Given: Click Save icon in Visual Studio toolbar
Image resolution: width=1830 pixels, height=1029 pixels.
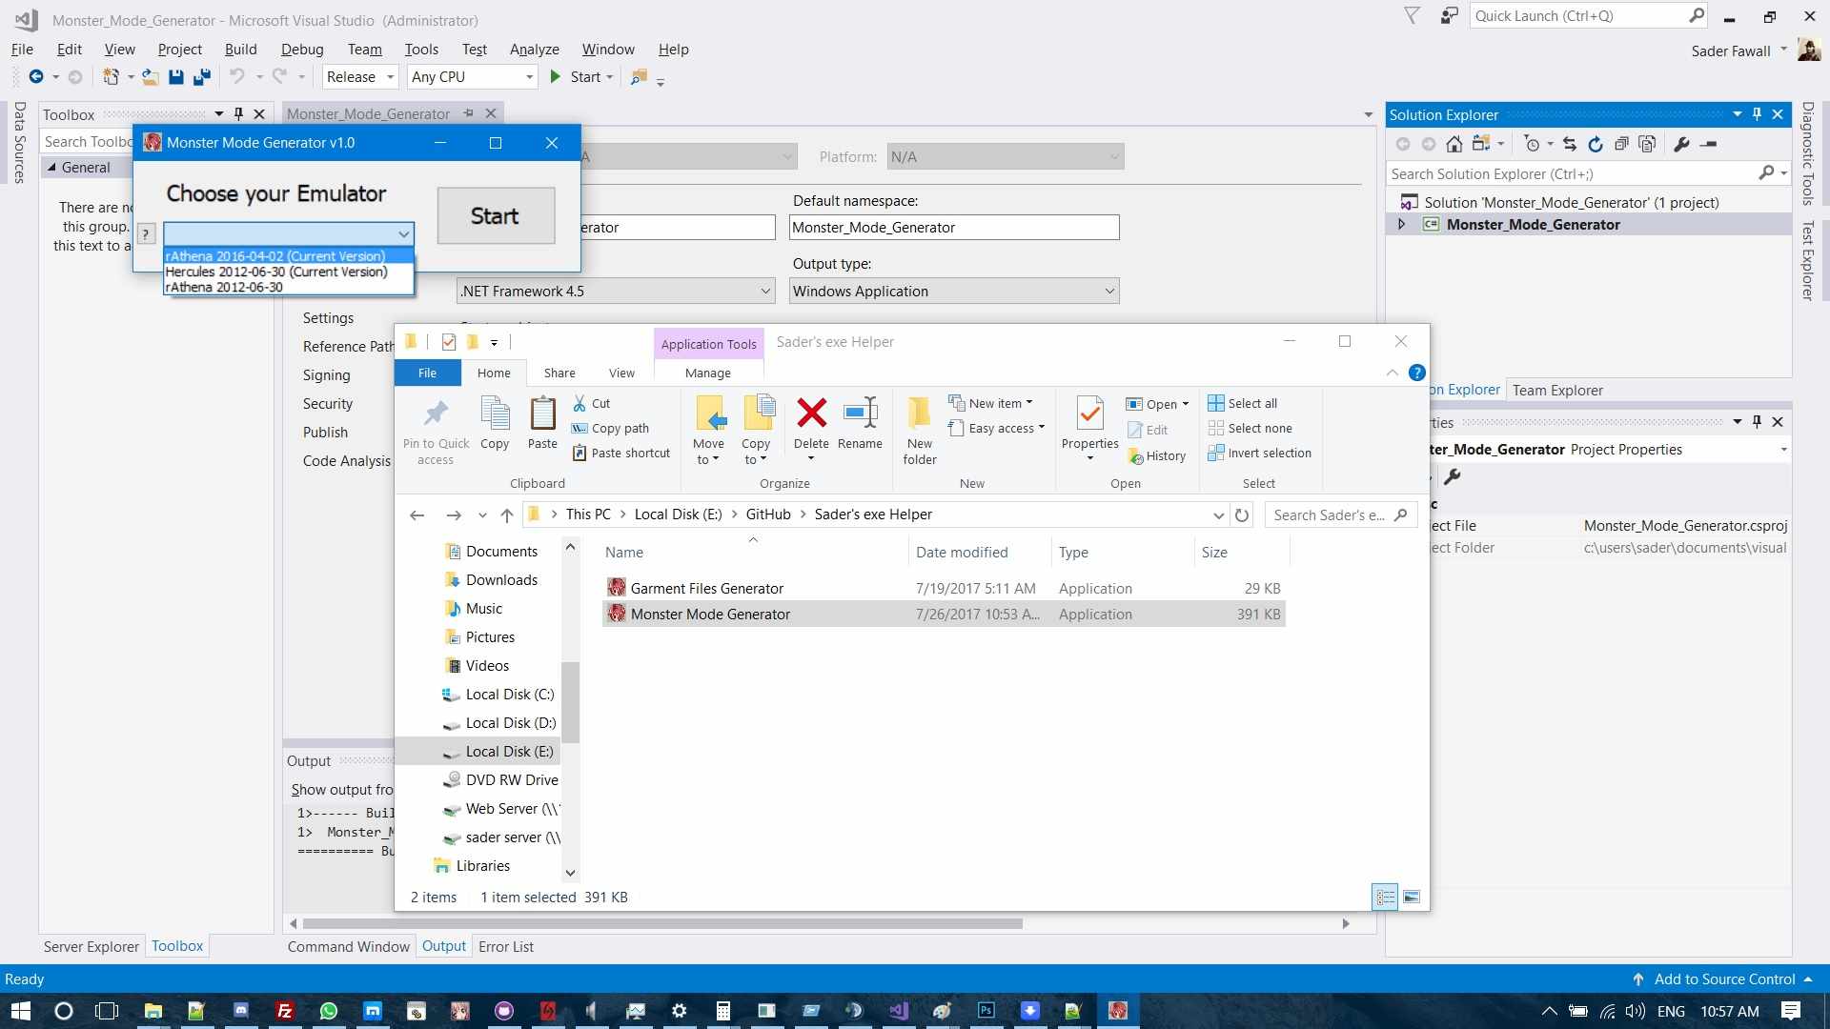Looking at the screenshot, I should (175, 77).
